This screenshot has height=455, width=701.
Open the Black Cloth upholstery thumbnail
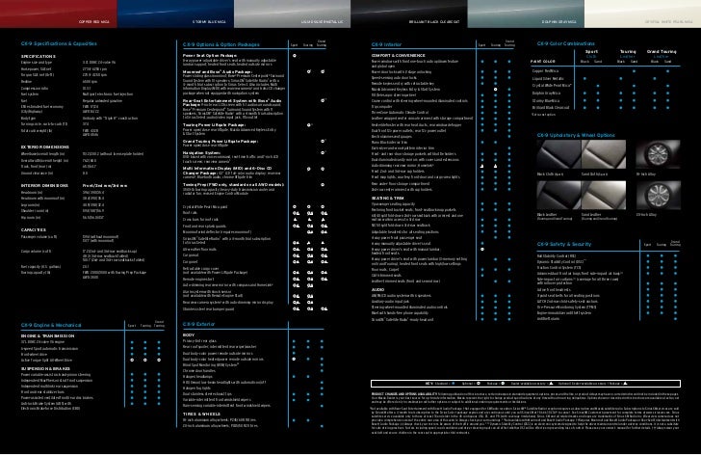(558, 154)
